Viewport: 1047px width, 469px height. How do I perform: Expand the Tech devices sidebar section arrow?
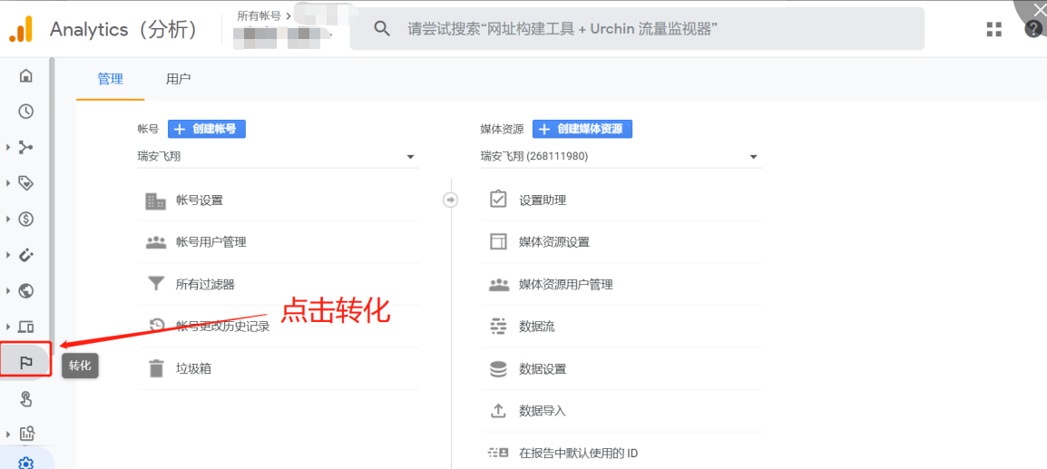pyautogui.click(x=8, y=327)
